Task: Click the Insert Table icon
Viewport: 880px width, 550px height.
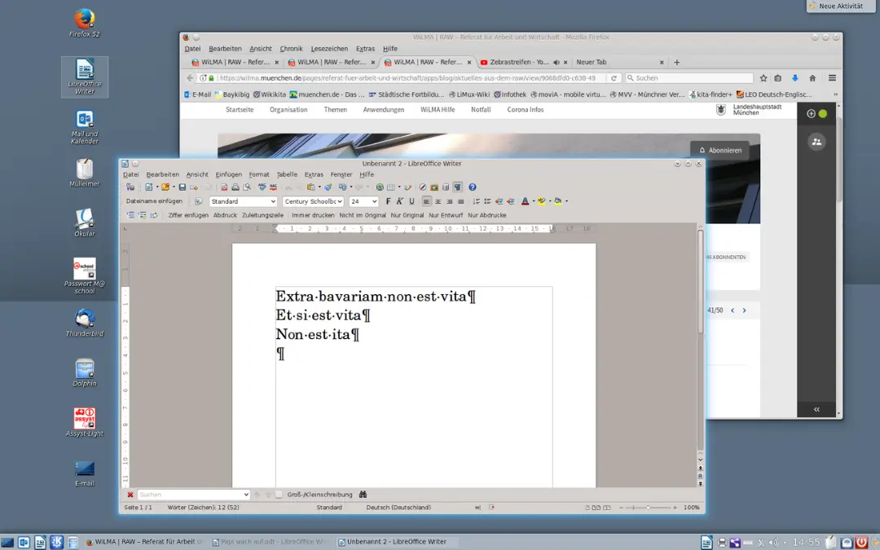Action: [390, 187]
